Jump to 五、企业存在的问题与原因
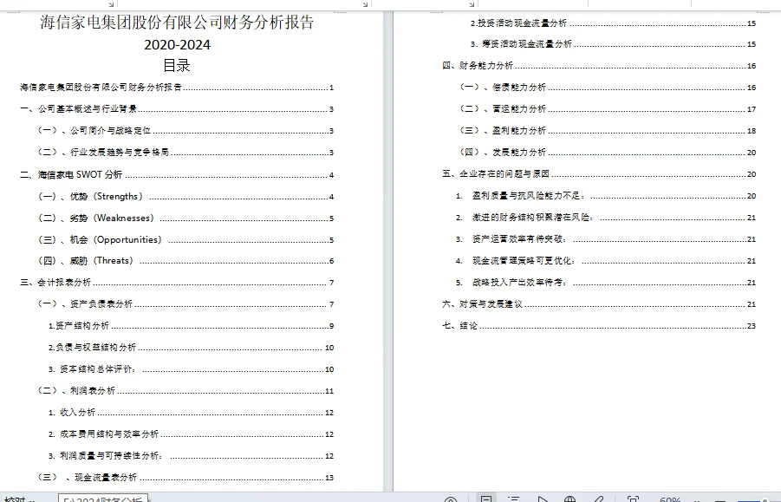Viewport: 781px width, 502px height. pos(599,173)
